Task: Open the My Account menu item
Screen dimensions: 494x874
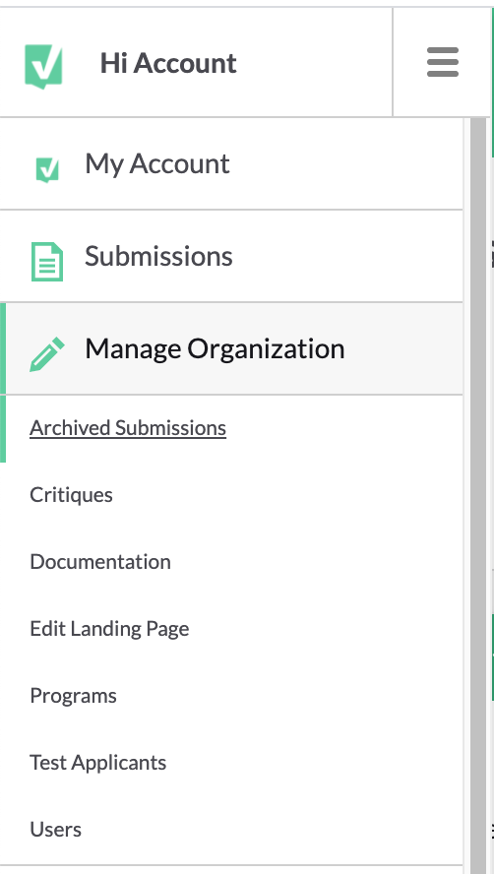Action: click(231, 163)
